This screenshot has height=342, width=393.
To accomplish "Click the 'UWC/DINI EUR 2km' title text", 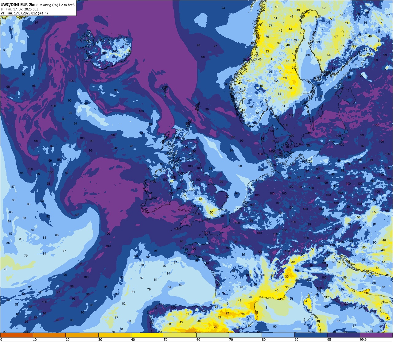I will pyautogui.click(x=19, y=4).
